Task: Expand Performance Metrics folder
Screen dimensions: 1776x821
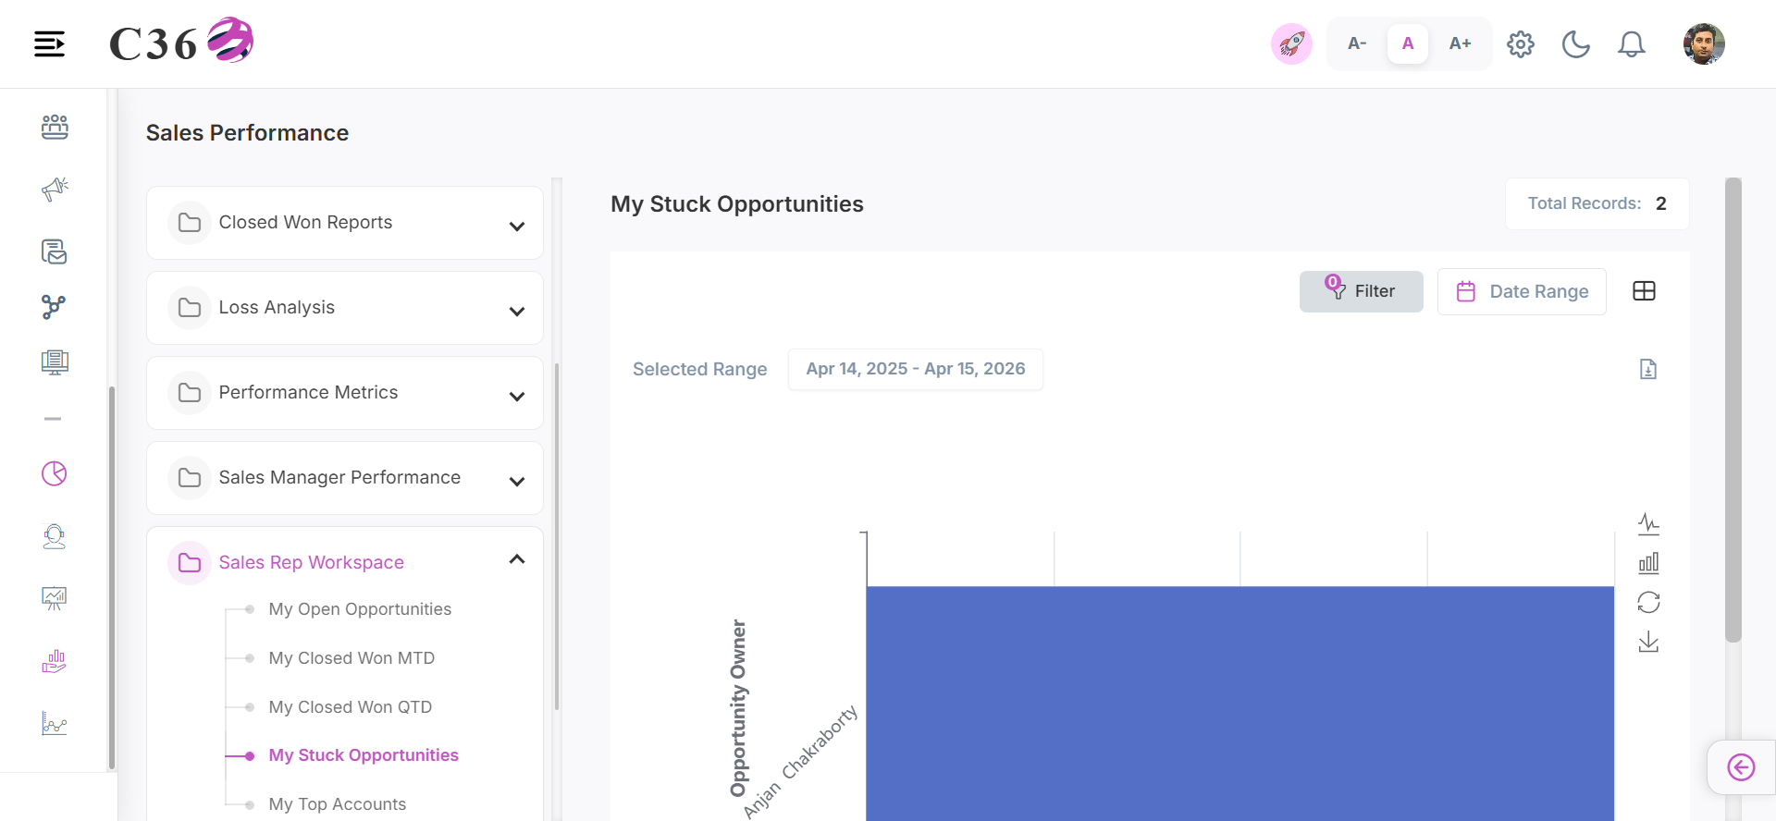Action: (345, 393)
